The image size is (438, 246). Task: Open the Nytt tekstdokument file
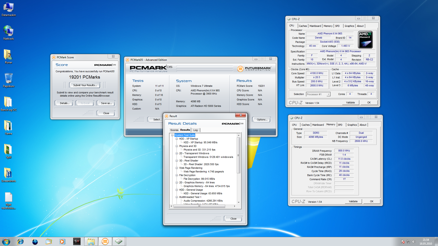(x=8, y=200)
